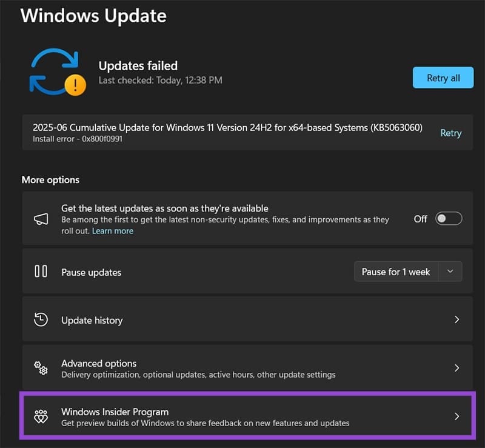The image size is (485, 448).
Task: Click the Windows Insider hearts icon
Action: coord(41,416)
